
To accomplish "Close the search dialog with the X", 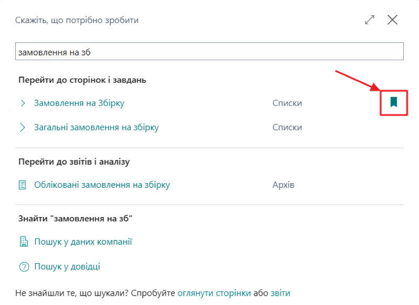I will [x=393, y=20].
